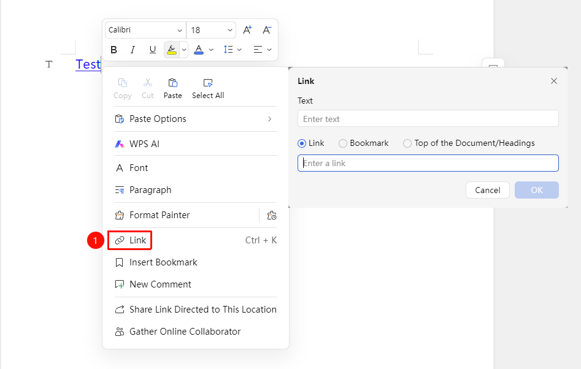Image resolution: width=581 pixels, height=369 pixels.
Task: Click the line spacing icon
Action: coord(228,50)
